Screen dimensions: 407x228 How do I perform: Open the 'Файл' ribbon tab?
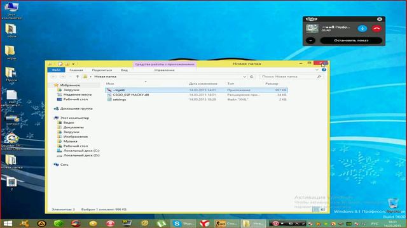[x=56, y=70]
